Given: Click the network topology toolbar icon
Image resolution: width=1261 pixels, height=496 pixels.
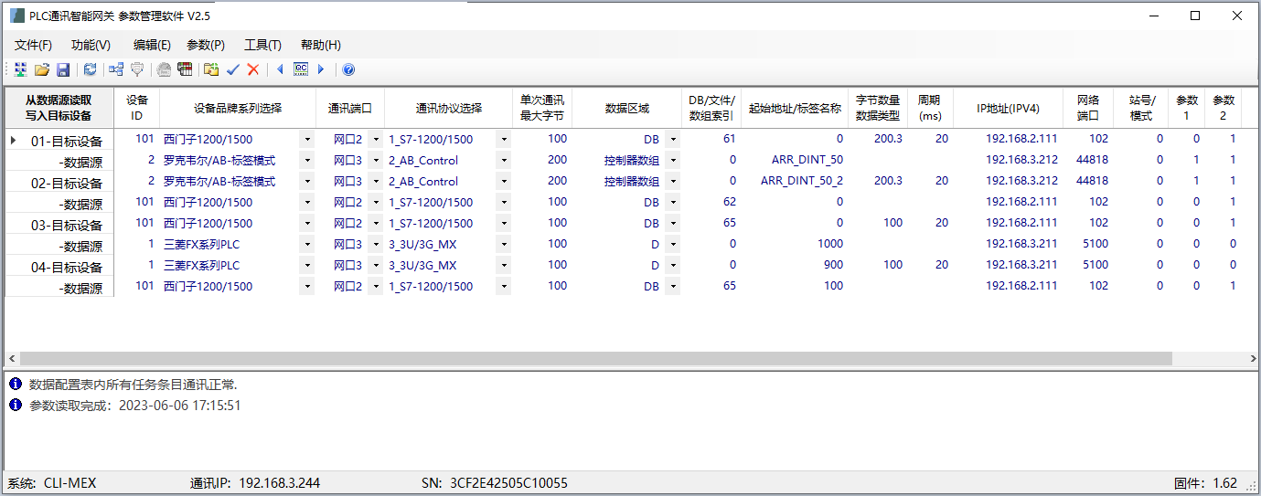Looking at the screenshot, I should [116, 69].
